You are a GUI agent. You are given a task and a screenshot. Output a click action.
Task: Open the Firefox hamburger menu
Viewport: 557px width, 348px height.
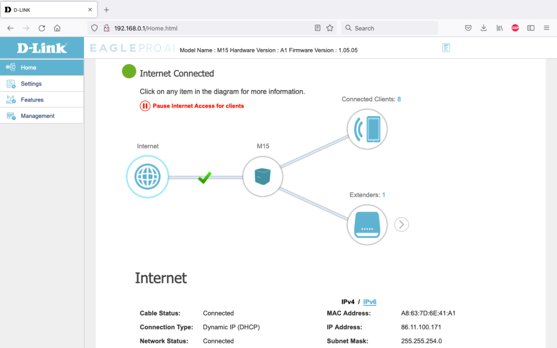546,28
